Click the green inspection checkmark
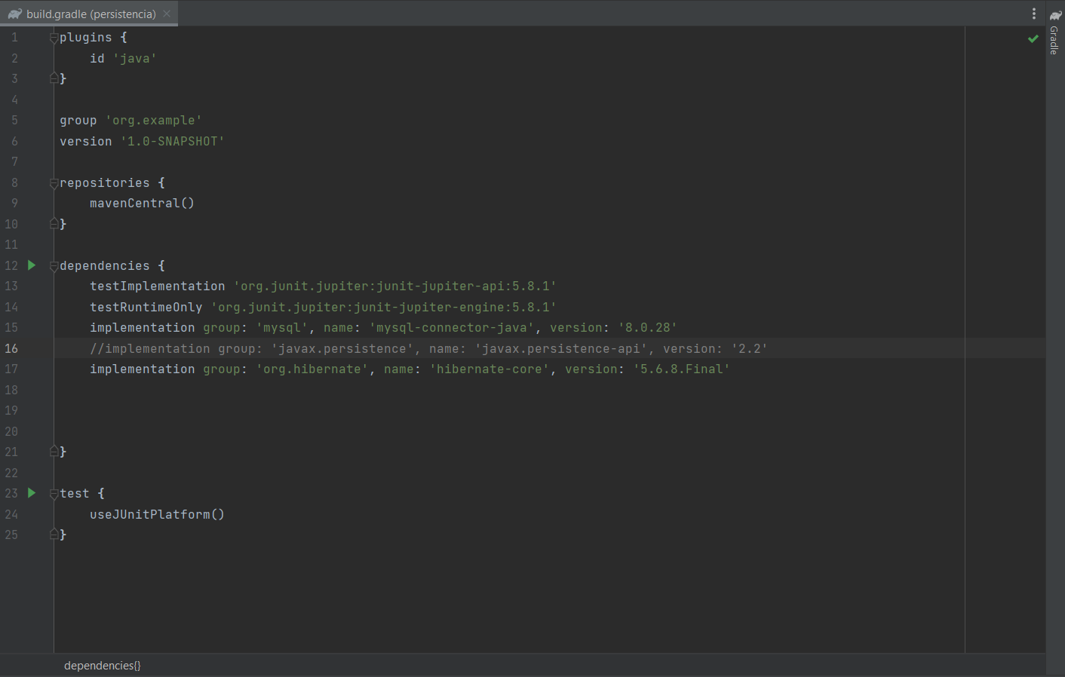Viewport: 1065px width, 677px height. [x=1033, y=38]
